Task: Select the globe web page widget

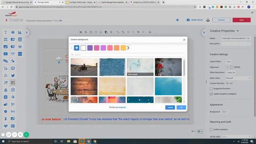Action: pos(13,32)
